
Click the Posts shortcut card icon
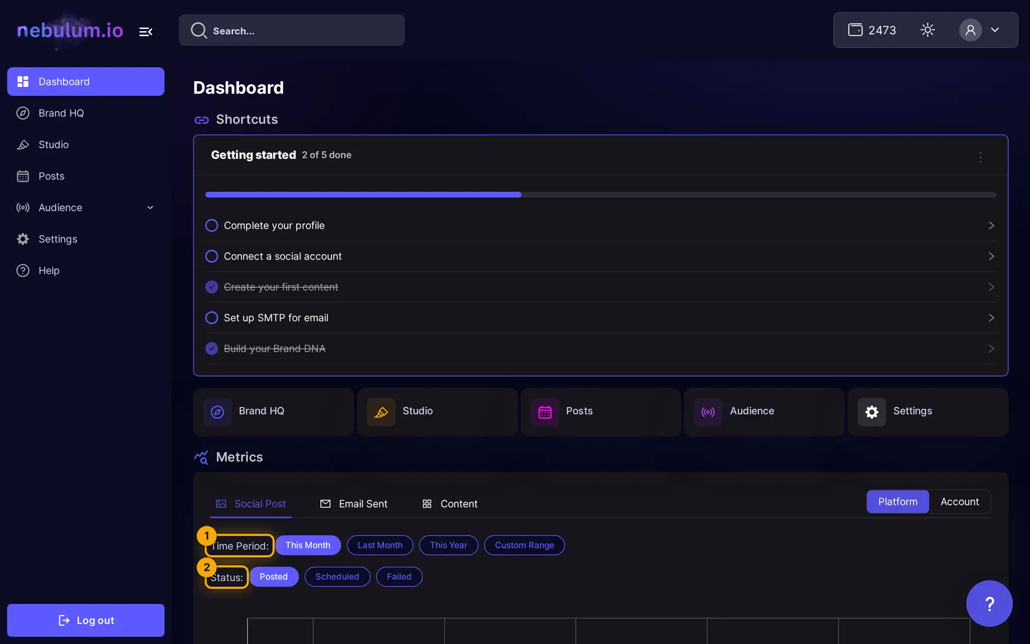(545, 412)
